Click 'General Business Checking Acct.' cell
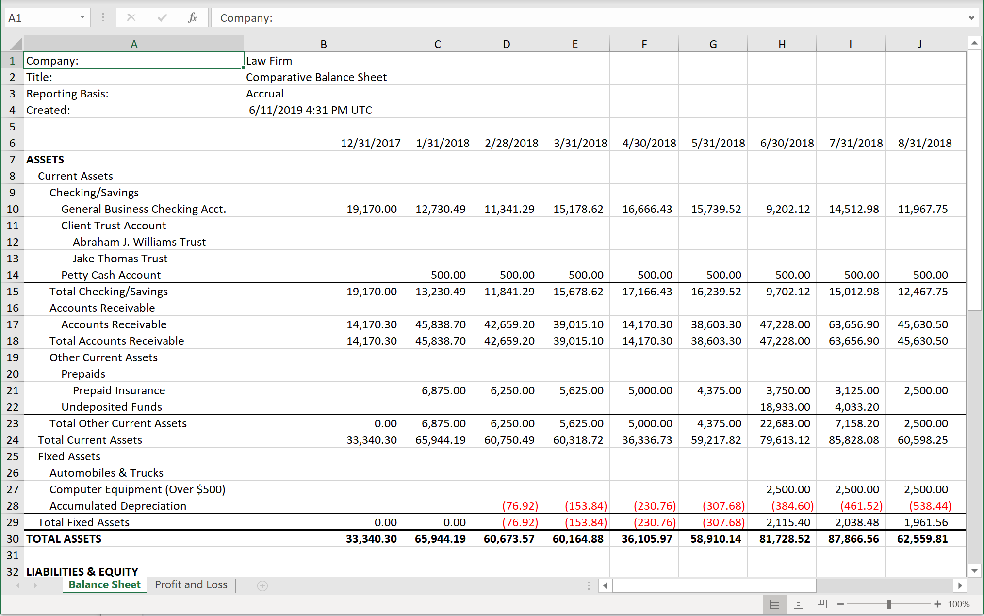984x616 pixels. tap(134, 209)
